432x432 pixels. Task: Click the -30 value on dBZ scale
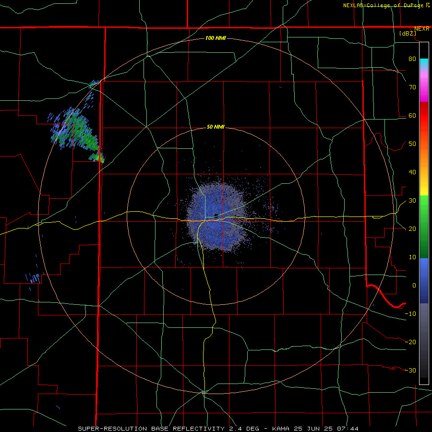[x=410, y=370]
